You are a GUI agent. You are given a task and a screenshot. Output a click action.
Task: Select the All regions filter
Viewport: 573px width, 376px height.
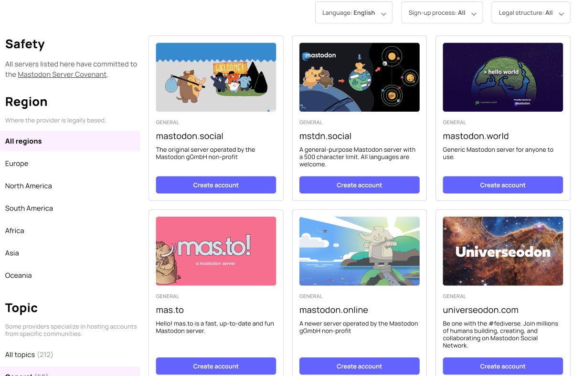pos(70,141)
